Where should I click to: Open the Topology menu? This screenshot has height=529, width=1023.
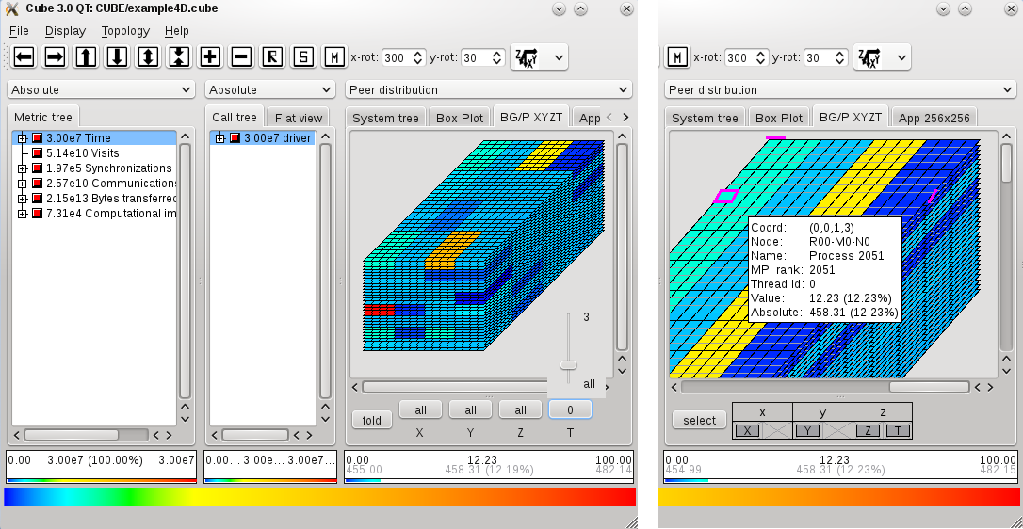point(125,31)
